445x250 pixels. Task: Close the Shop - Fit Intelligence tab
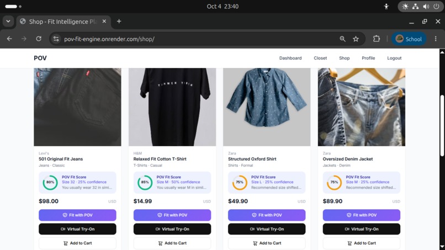coord(104,22)
